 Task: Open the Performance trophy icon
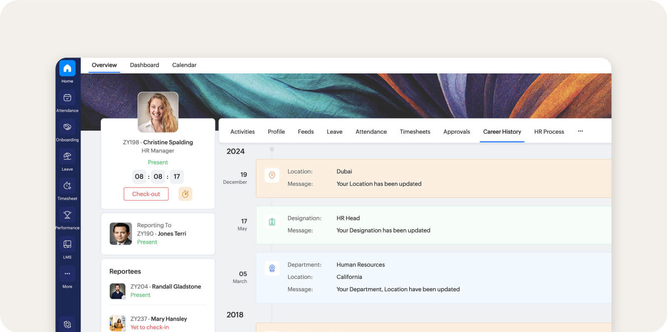pos(67,215)
